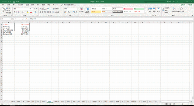The height and width of the screenshot is (106, 194).
Task: Expand Merge and Center dropdown arrow
Action: (62, 12)
